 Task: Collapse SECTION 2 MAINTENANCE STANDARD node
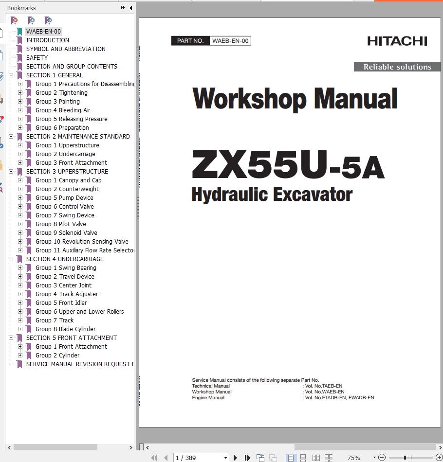11,137
